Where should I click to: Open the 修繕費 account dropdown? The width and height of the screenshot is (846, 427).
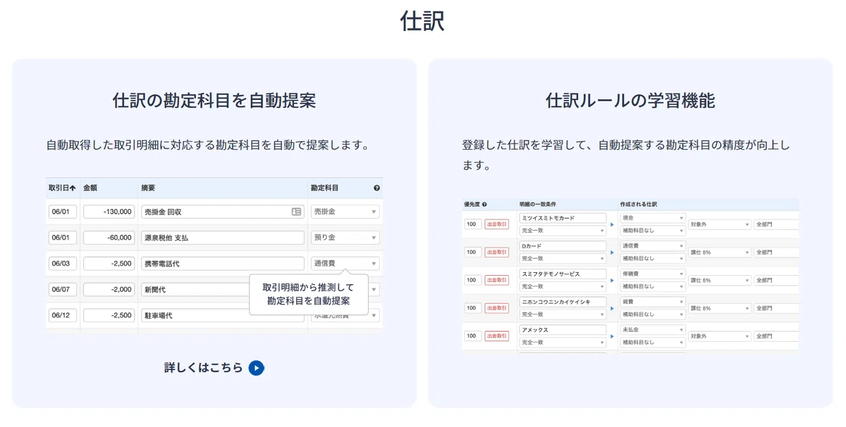click(x=653, y=274)
